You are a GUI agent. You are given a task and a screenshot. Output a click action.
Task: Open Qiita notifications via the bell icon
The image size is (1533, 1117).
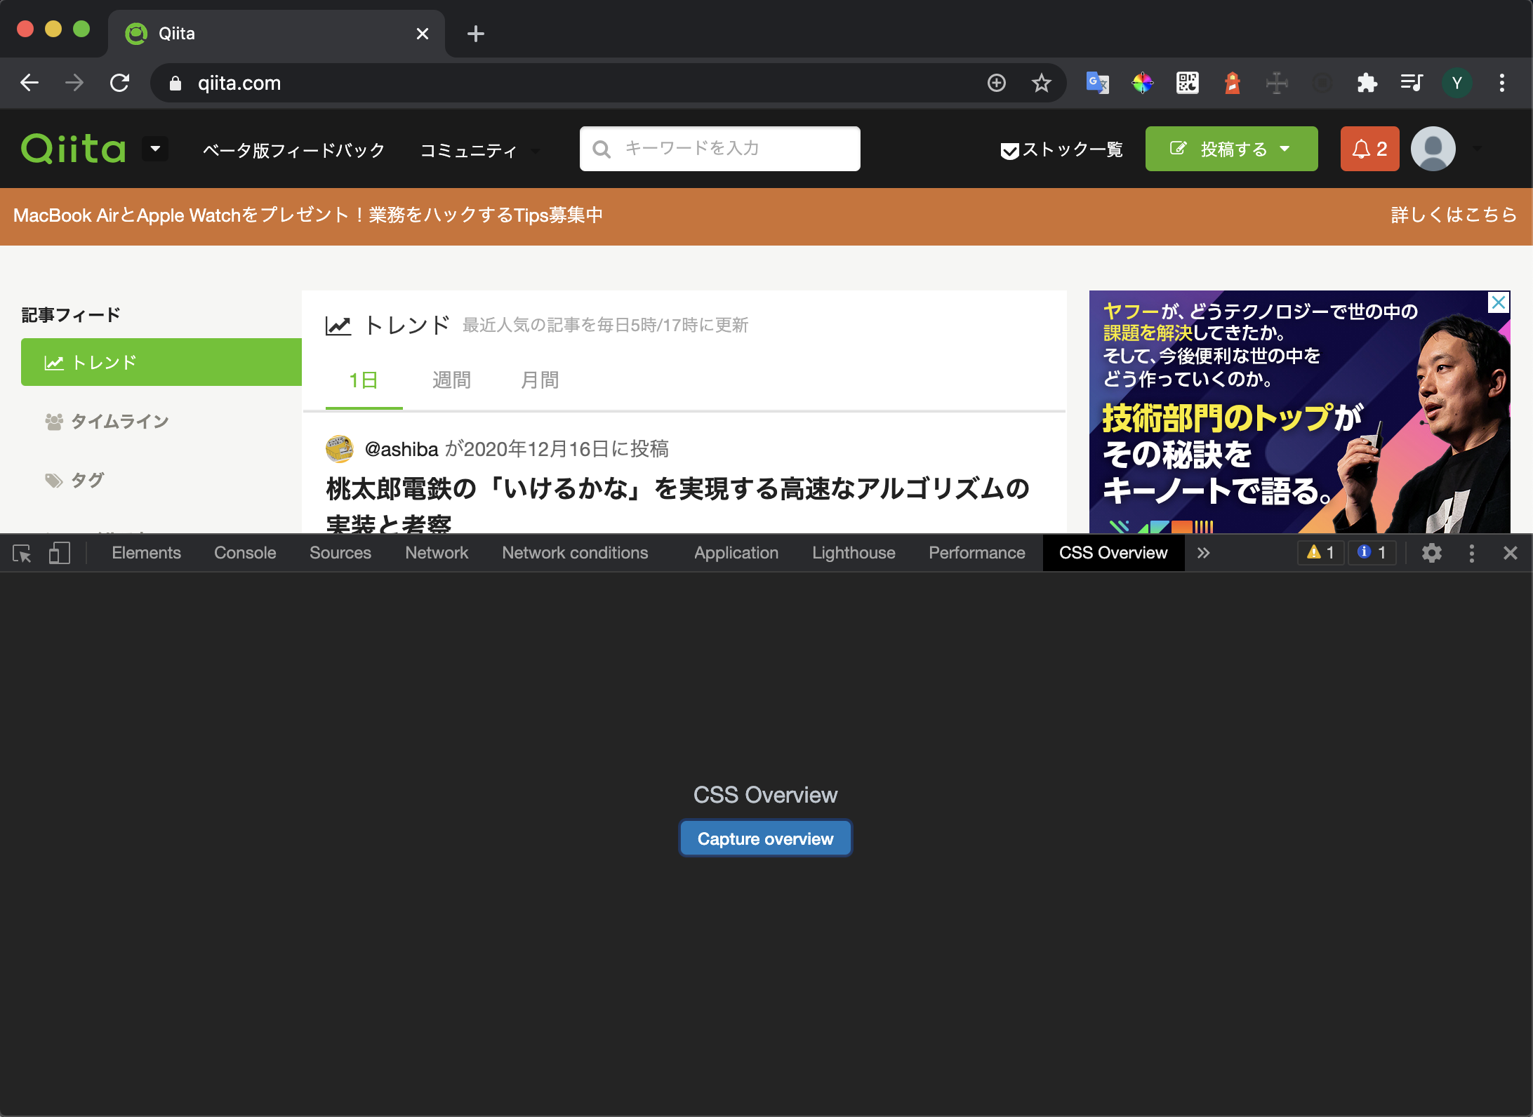pos(1369,149)
